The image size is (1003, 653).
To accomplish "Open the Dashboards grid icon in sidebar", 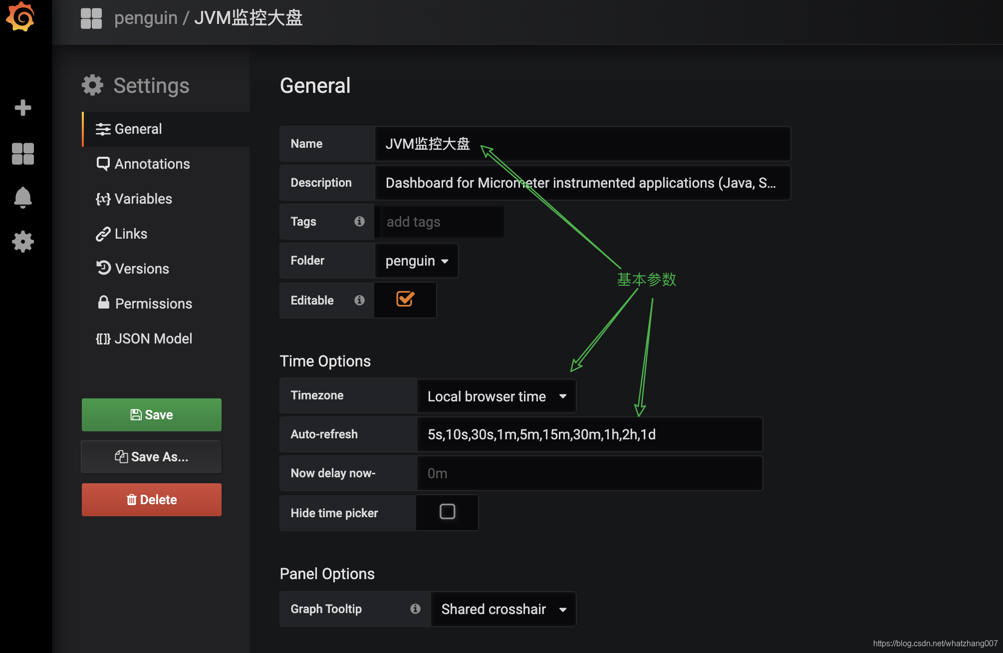I will pos(23,154).
